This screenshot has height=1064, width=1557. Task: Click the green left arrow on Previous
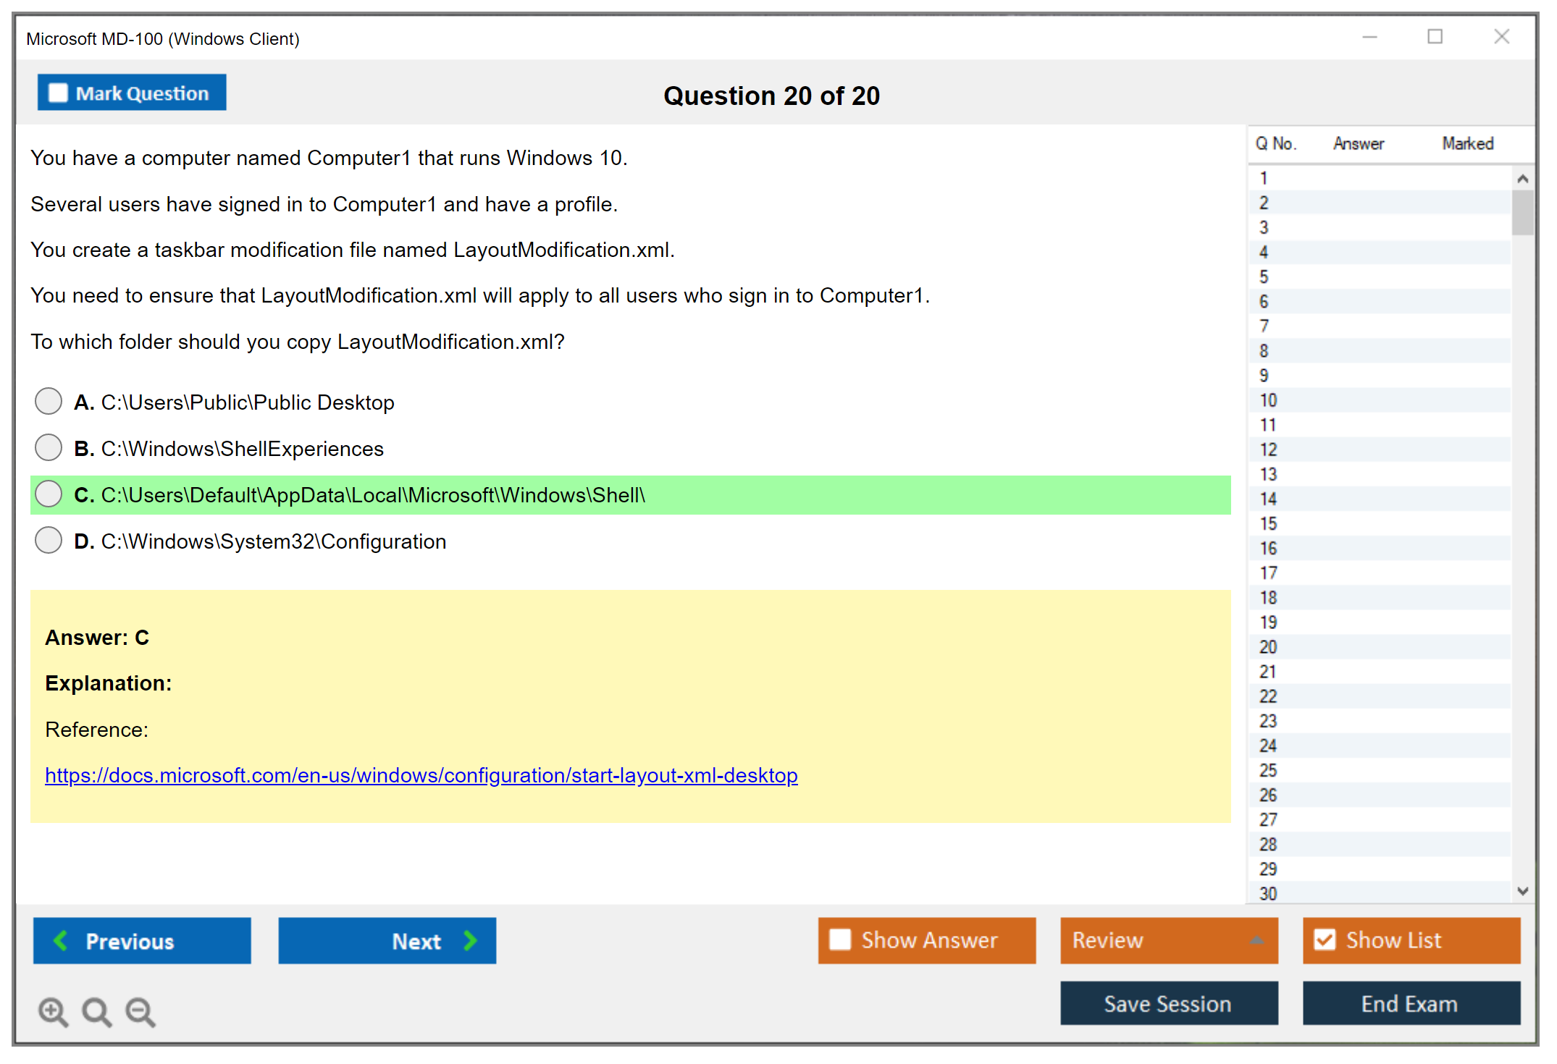pos(61,940)
